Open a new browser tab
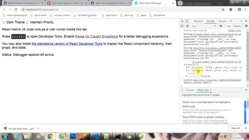The image size is (249, 140). pos(180,3)
